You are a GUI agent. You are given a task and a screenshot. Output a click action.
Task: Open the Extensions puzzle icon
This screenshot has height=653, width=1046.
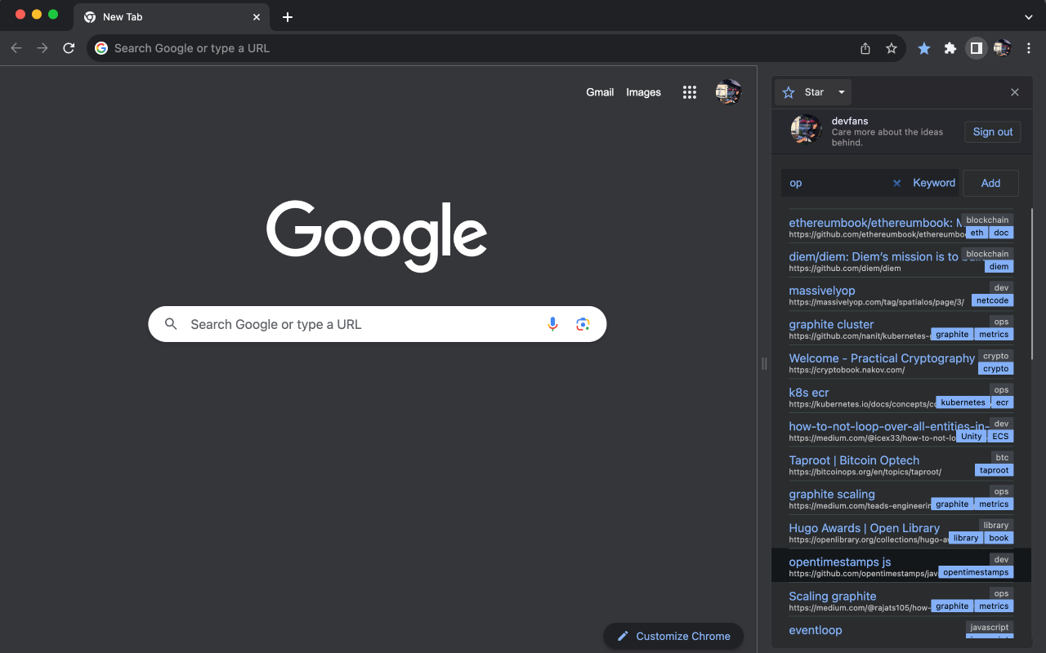[x=950, y=48]
